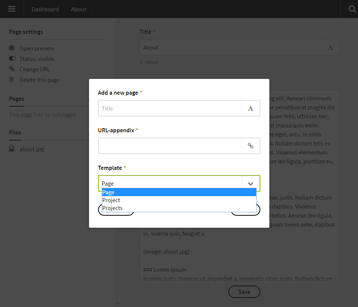Toggle the Status: visible switch
The width and height of the screenshot is (358, 307).
(x=12, y=59)
